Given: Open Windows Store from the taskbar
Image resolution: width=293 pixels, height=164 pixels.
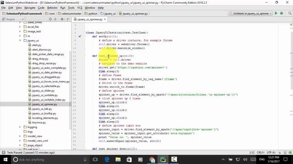Looking at the screenshot, I should 129,159.
